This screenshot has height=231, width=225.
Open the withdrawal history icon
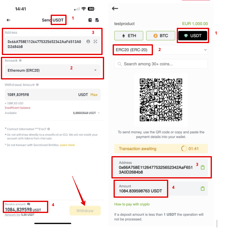[97, 20]
